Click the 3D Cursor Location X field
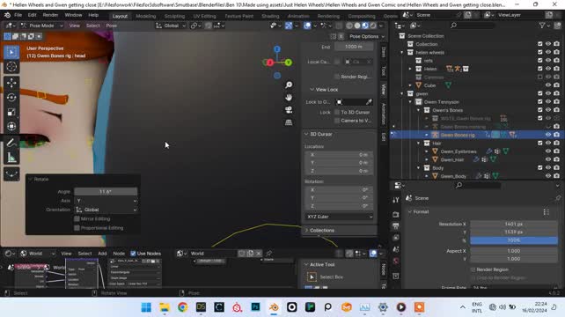The height and width of the screenshot is (317, 565). coord(339,155)
